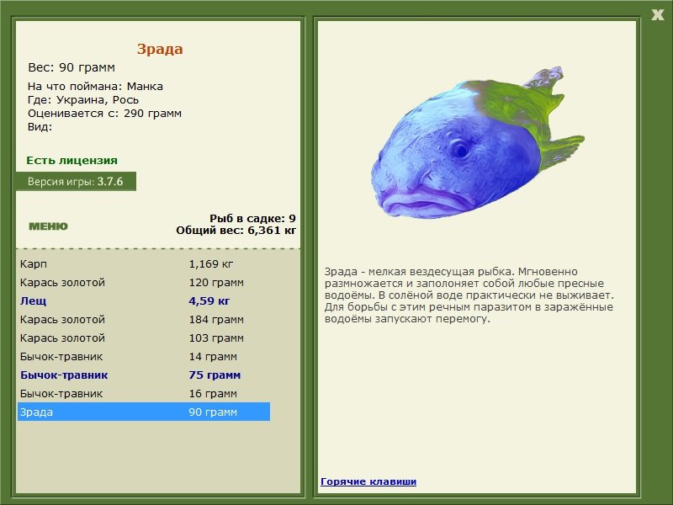Click the Зрада fish description paragraph
The width and height of the screenshot is (673, 505).
tap(469, 295)
